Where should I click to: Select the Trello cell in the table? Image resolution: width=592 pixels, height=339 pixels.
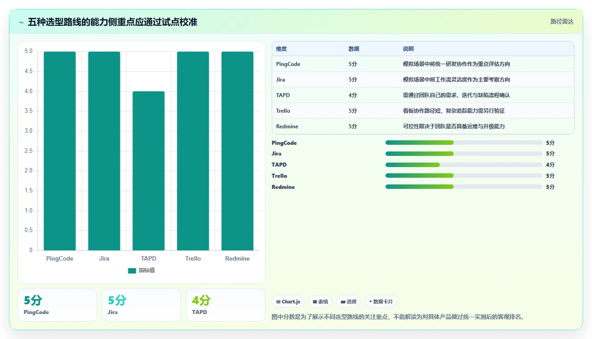(x=283, y=111)
